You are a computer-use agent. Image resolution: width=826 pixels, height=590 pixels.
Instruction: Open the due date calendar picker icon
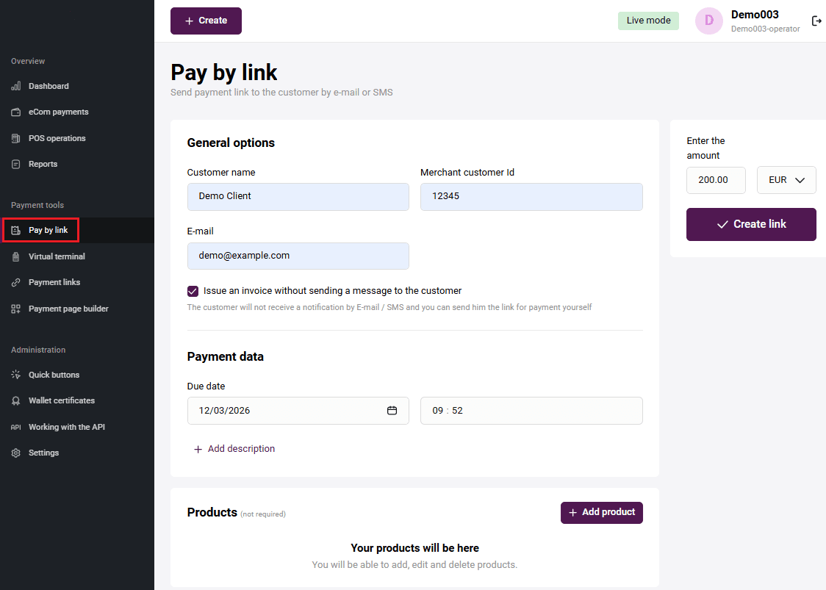[392, 411]
